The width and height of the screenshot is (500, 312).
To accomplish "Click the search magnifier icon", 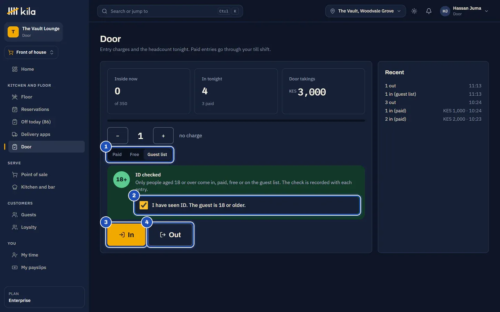I will pyautogui.click(x=105, y=11).
